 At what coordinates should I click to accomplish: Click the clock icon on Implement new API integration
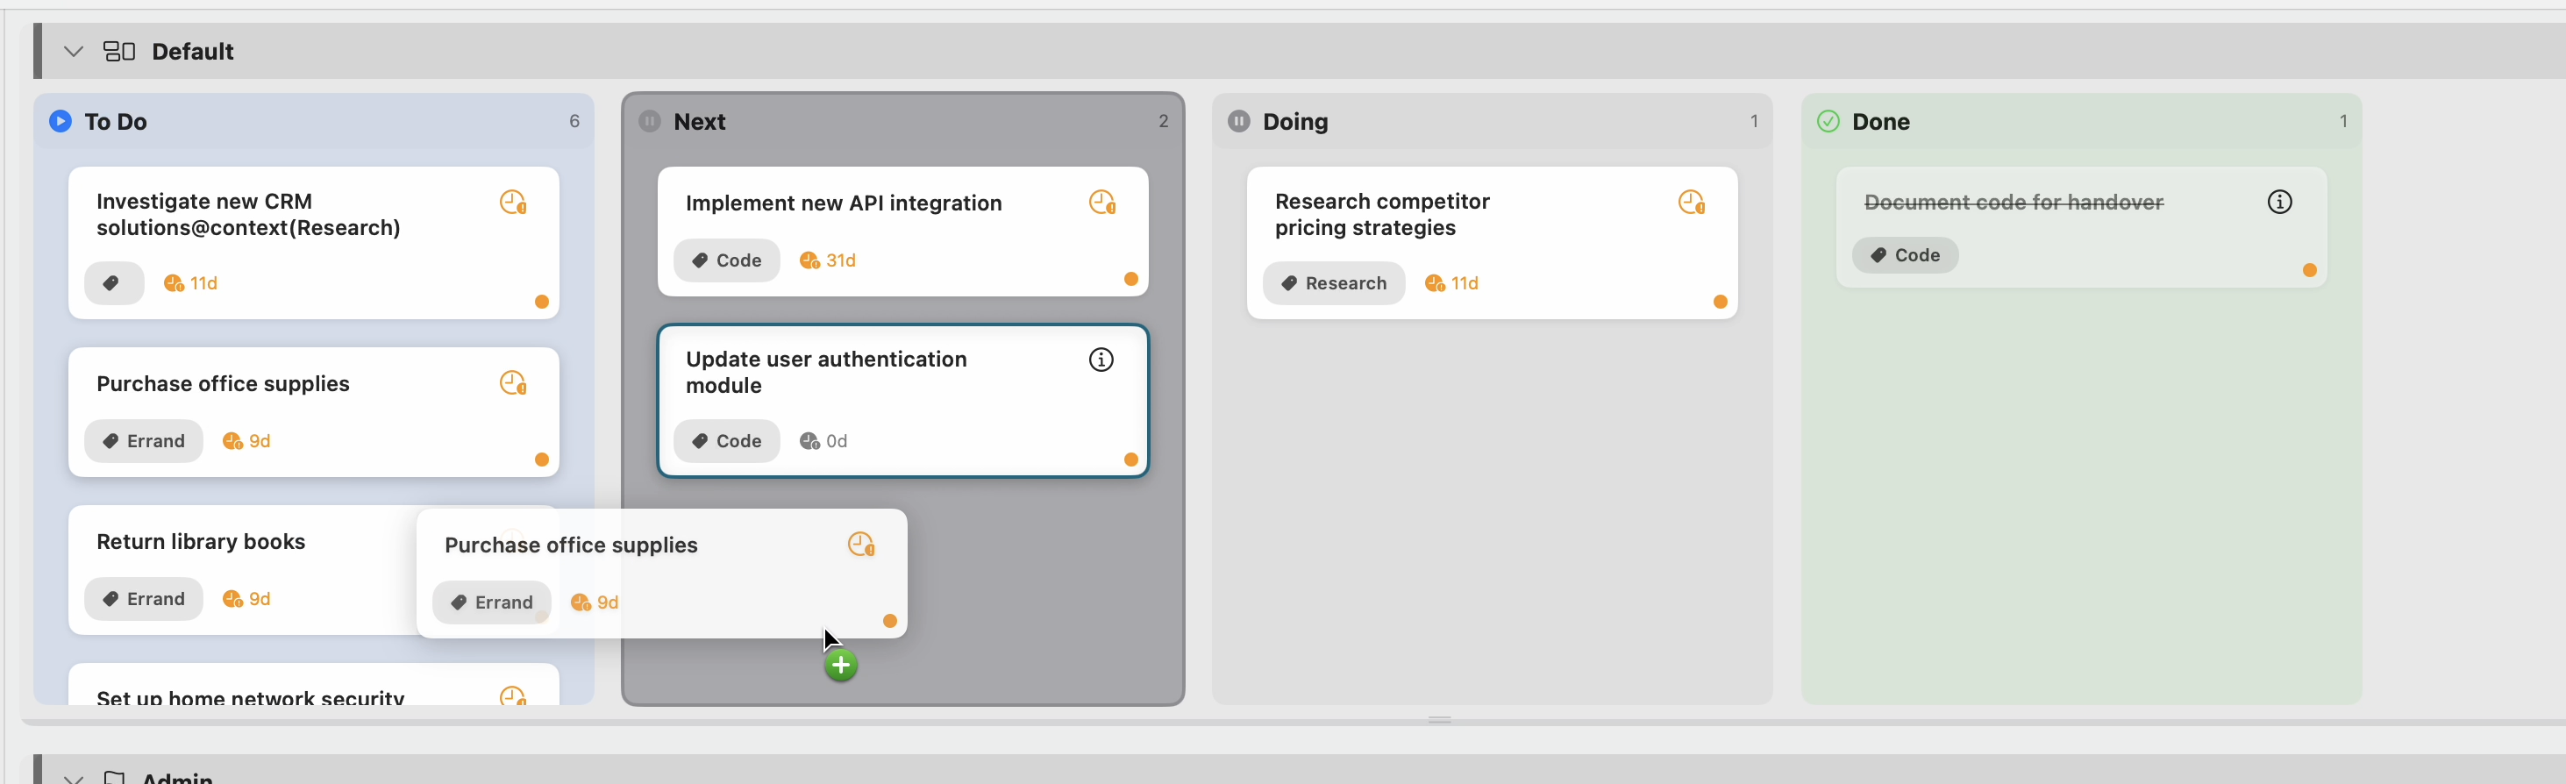pos(1102,203)
